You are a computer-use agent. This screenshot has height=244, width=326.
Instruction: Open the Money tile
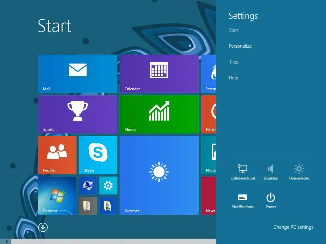(159, 114)
